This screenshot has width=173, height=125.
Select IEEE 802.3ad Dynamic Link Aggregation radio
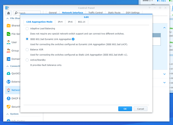27,39
